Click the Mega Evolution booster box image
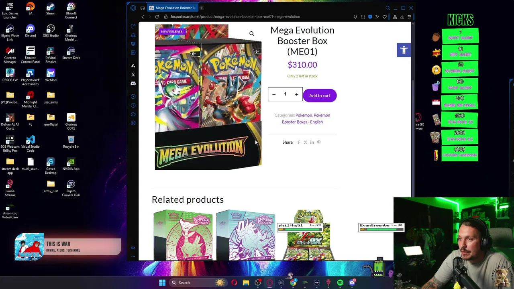 click(208, 97)
